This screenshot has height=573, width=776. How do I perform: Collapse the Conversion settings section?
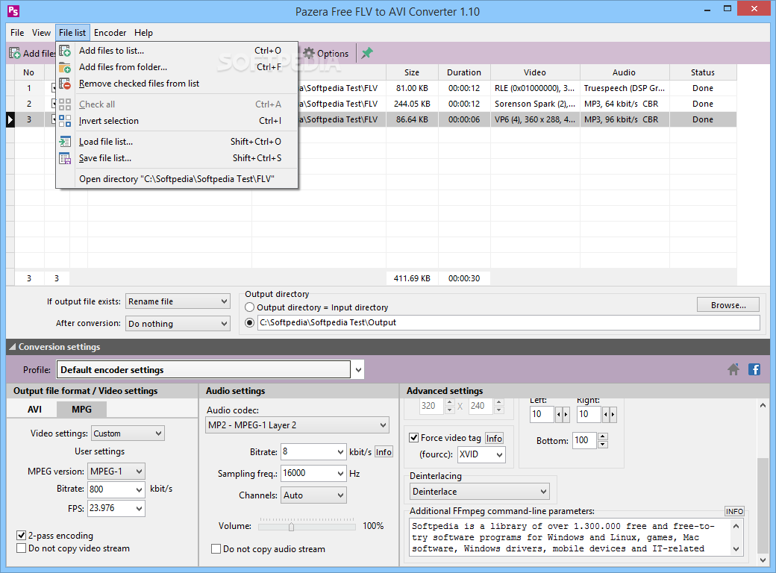click(x=13, y=347)
